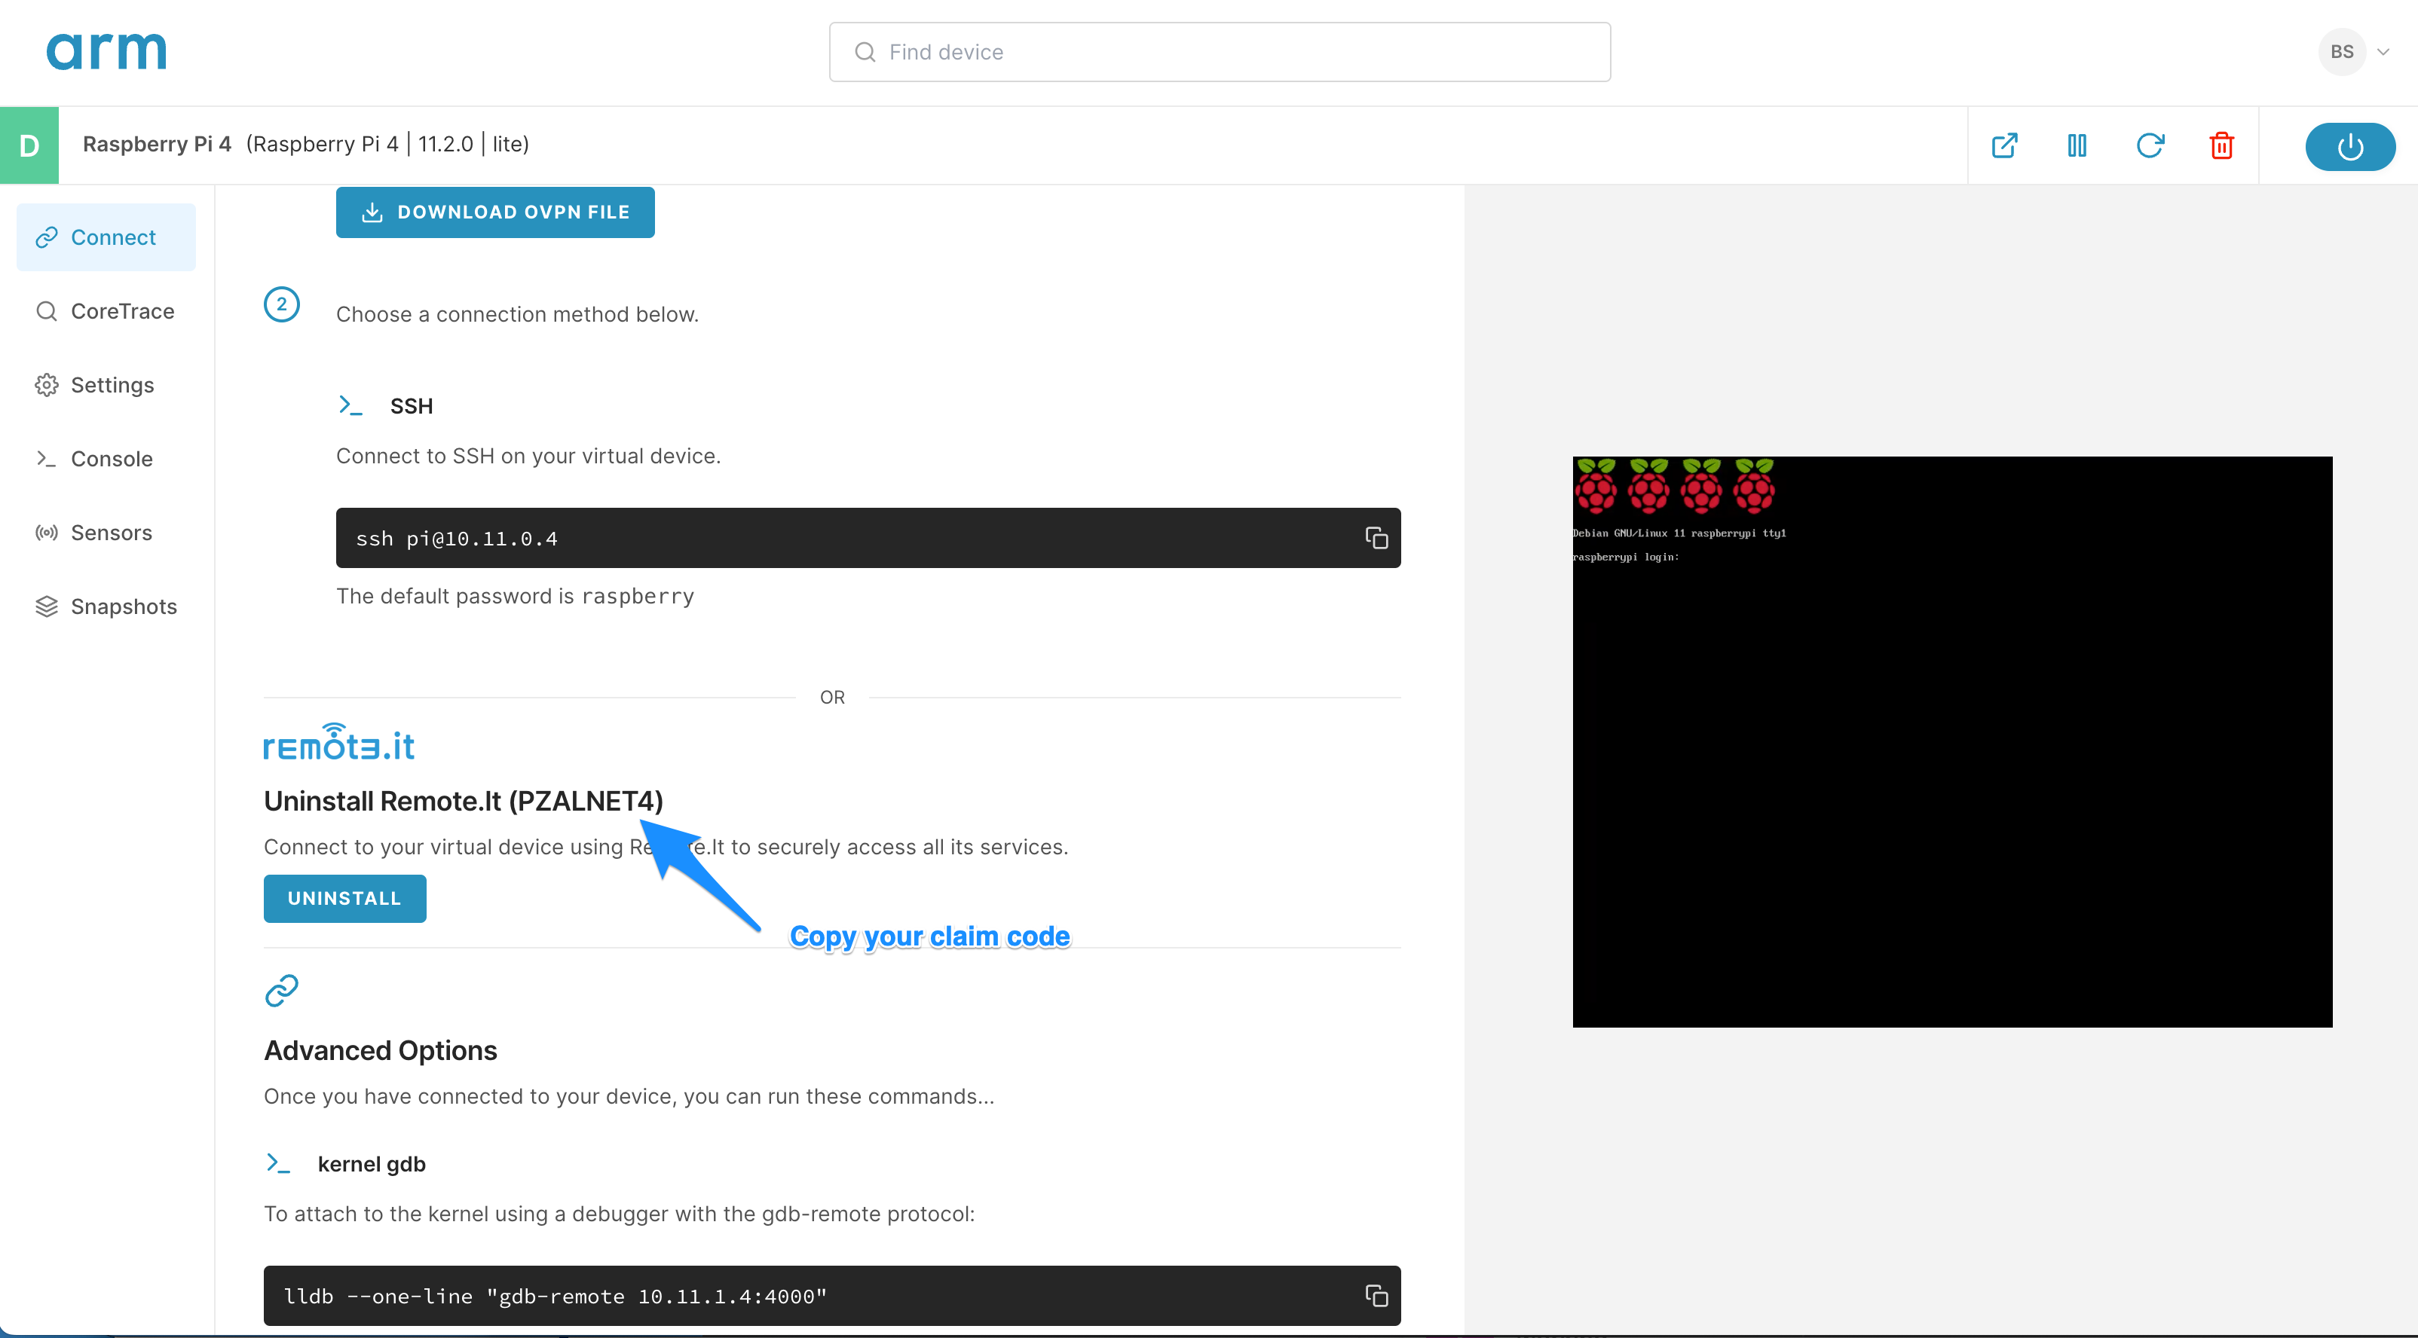The image size is (2418, 1338).
Task: Copy the lldb gdb-remote command
Action: (x=1376, y=1296)
